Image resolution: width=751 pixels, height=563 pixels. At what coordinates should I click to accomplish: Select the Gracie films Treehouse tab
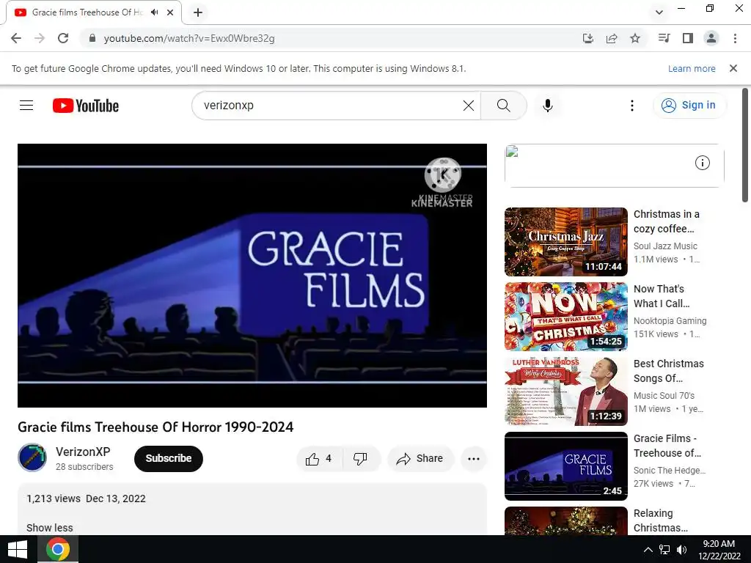point(94,12)
